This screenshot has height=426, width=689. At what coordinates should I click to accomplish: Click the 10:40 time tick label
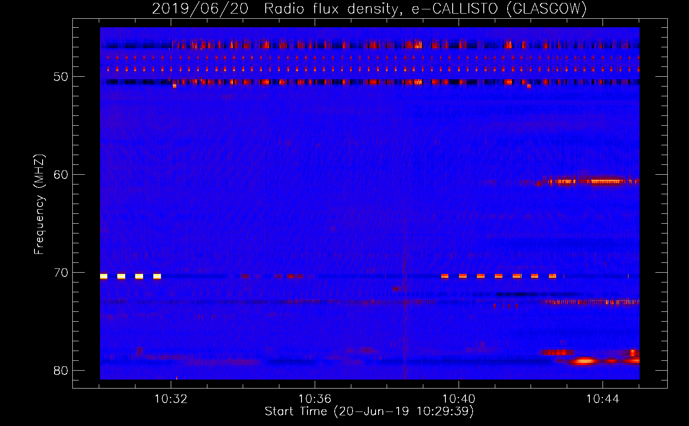point(459,399)
